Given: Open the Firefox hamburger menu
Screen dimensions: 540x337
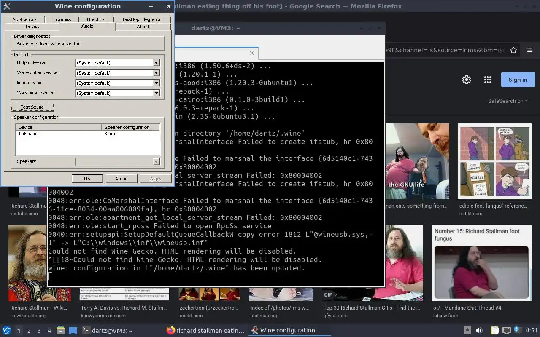Looking at the screenshot, I should click(530, 50).
